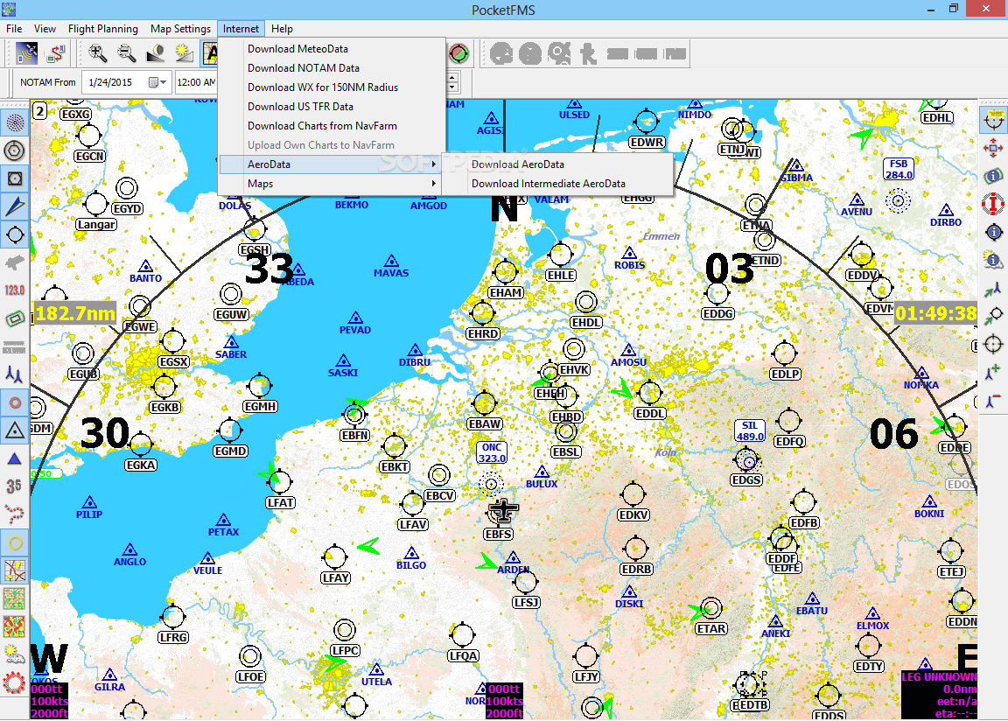Click the gray airplane silhouette icon
This screenshot has height=721, width=1008.
(15, 262)
